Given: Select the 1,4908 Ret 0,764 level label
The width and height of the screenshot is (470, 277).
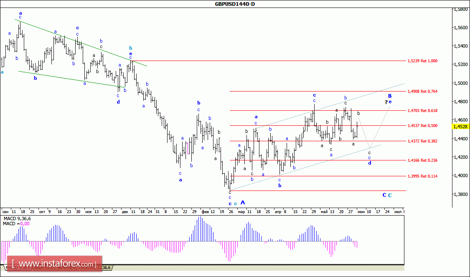Looking at the screenshot, I should [x=422, y=91].
